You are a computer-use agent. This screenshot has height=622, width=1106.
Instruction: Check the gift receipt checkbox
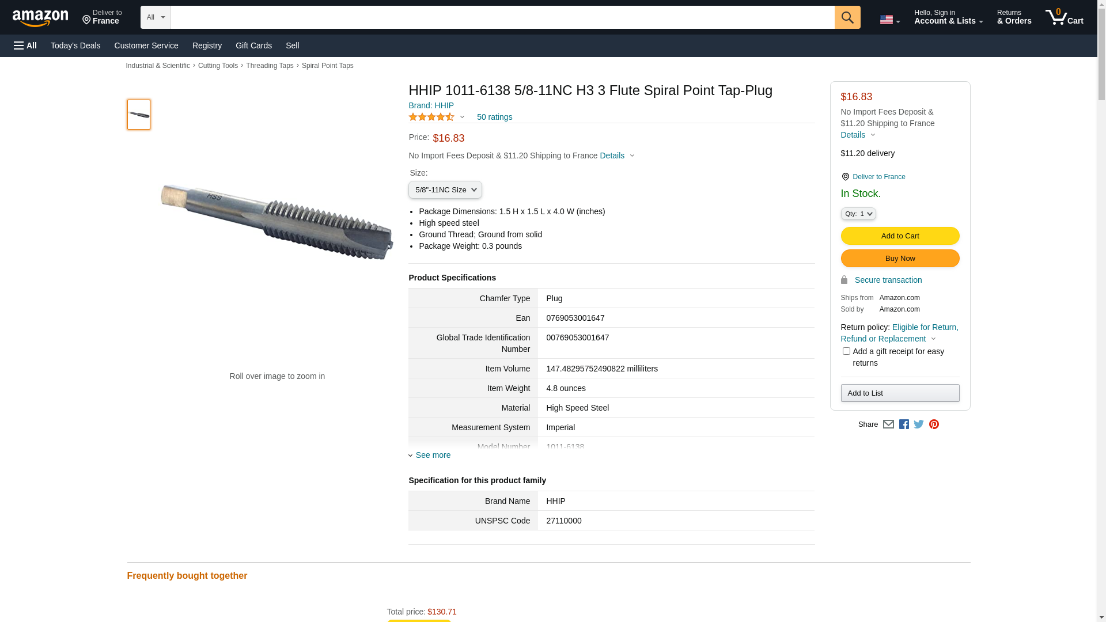click(x=846, y=351)
